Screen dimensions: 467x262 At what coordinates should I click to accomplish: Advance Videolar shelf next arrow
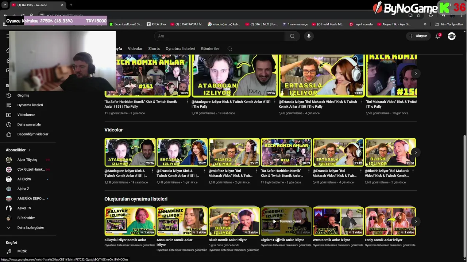(416, 152)
